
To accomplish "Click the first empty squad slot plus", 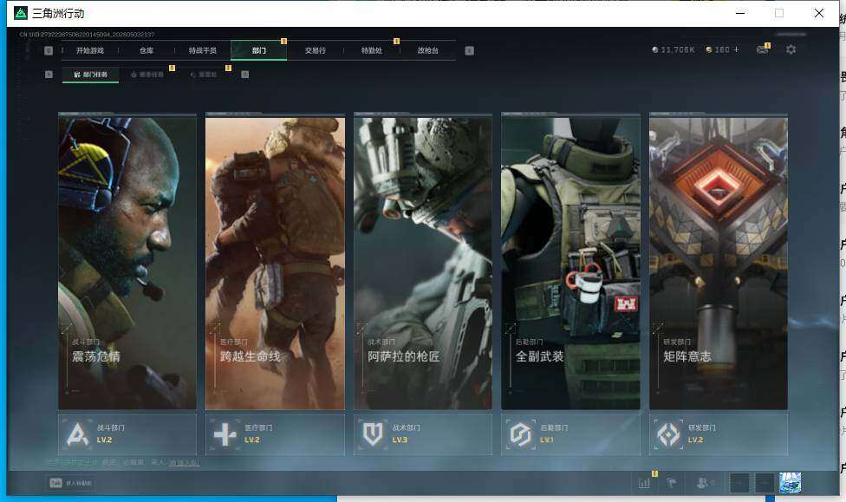I will coord(739,483).
